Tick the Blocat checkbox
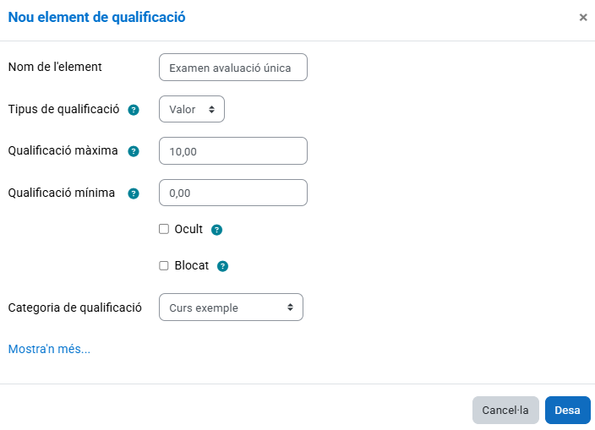 (x=164, y=265)
